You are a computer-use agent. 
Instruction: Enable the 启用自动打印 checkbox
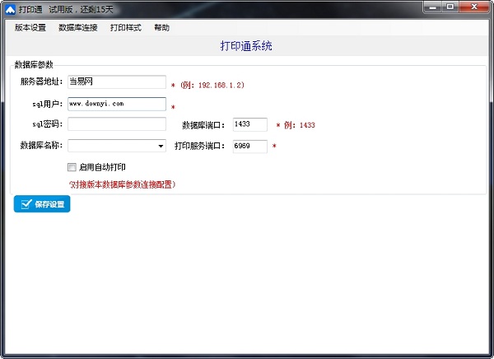[72, 167]
